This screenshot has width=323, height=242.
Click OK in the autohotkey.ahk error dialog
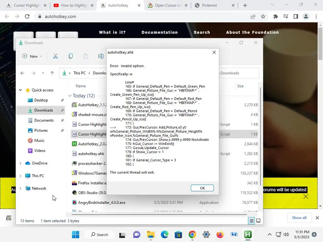202,188
